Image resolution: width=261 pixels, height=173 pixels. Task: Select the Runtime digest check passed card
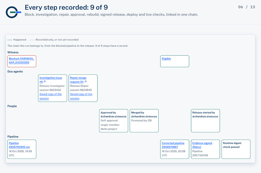(236, 149)
